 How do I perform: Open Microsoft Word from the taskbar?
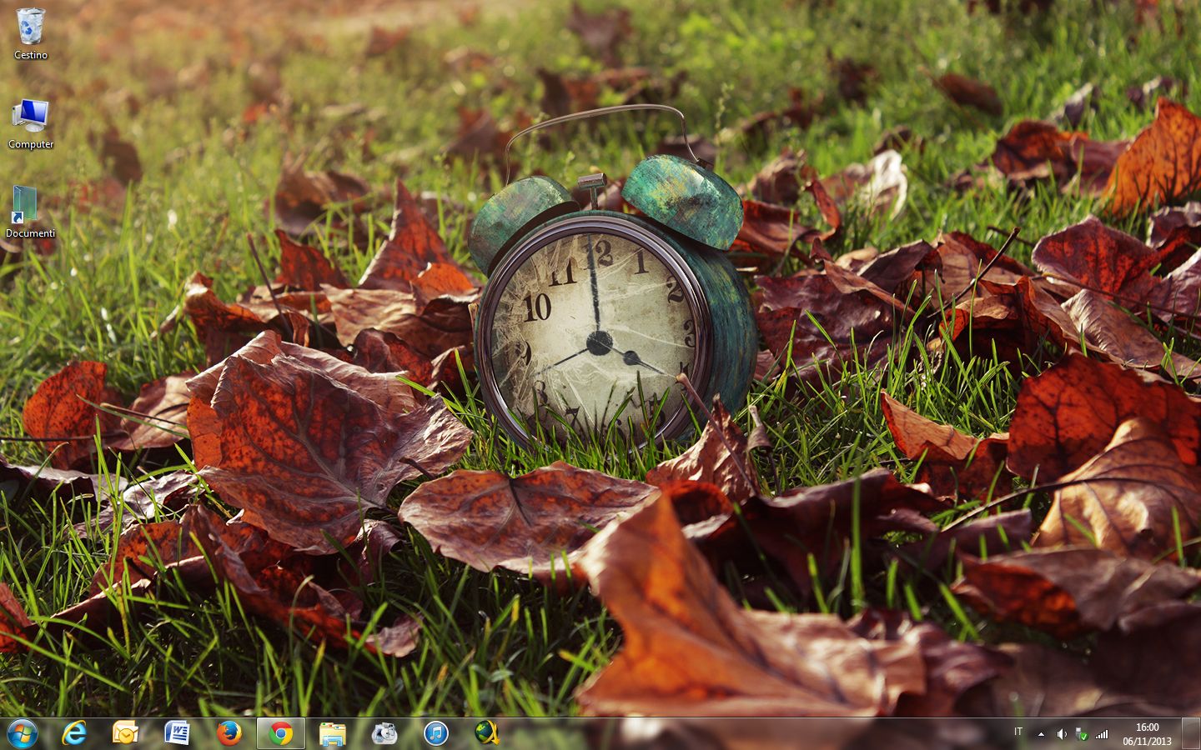(178, 733)
